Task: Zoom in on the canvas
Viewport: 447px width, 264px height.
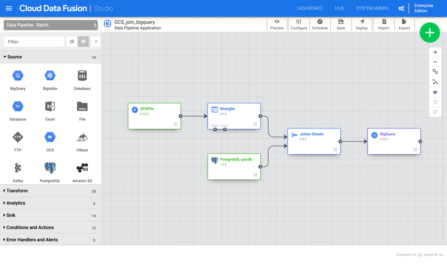Action: pos(435,52)
